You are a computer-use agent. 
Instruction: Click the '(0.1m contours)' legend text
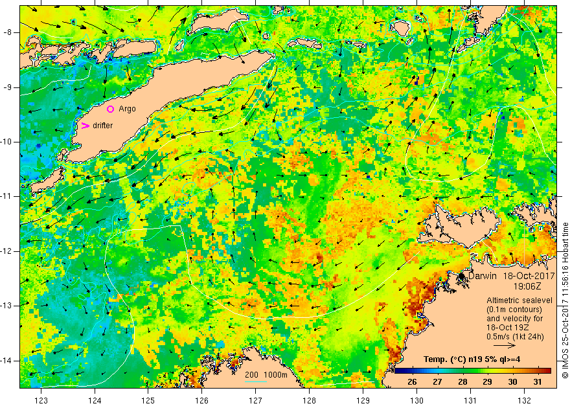(x=514, y=310)
